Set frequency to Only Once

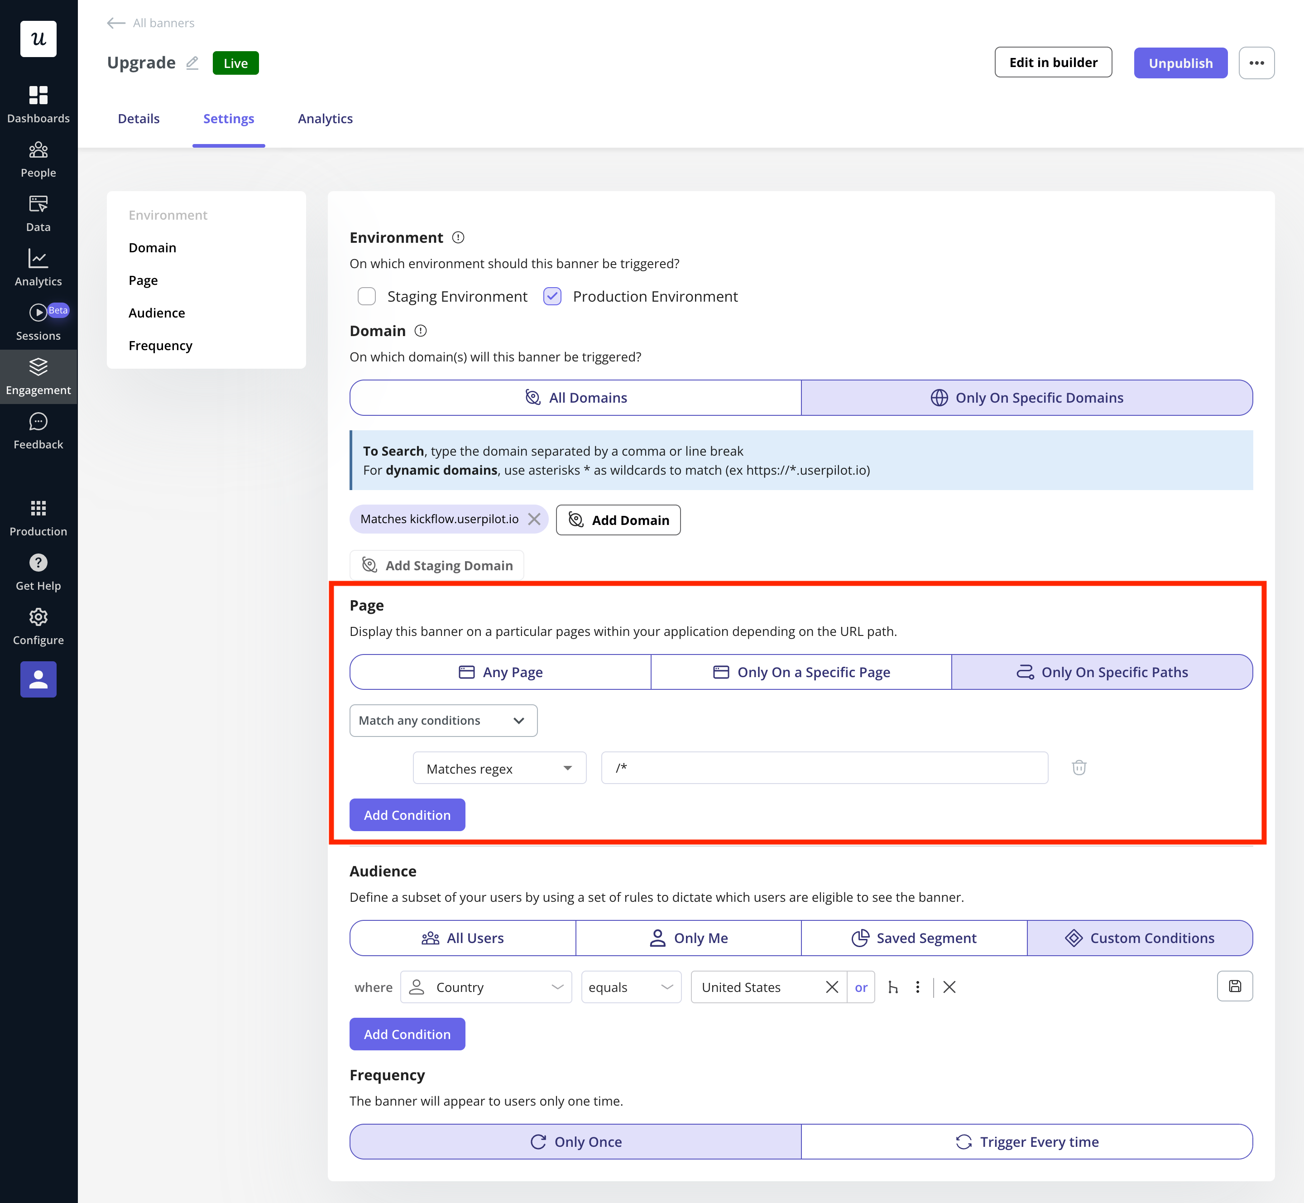[x=575, y=1142]
